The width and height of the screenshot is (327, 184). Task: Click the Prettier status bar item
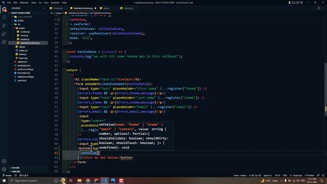pyautogui.click(x=310, y=175)
